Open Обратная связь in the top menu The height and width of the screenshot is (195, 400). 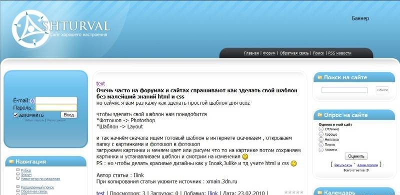[x=294, y=53]
